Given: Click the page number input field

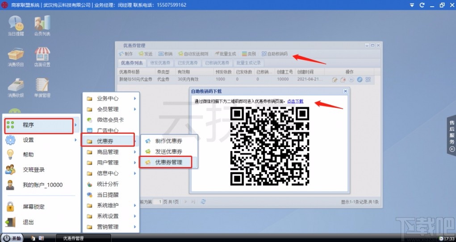Looking at the screenshot, I should (x=158, y=201).
